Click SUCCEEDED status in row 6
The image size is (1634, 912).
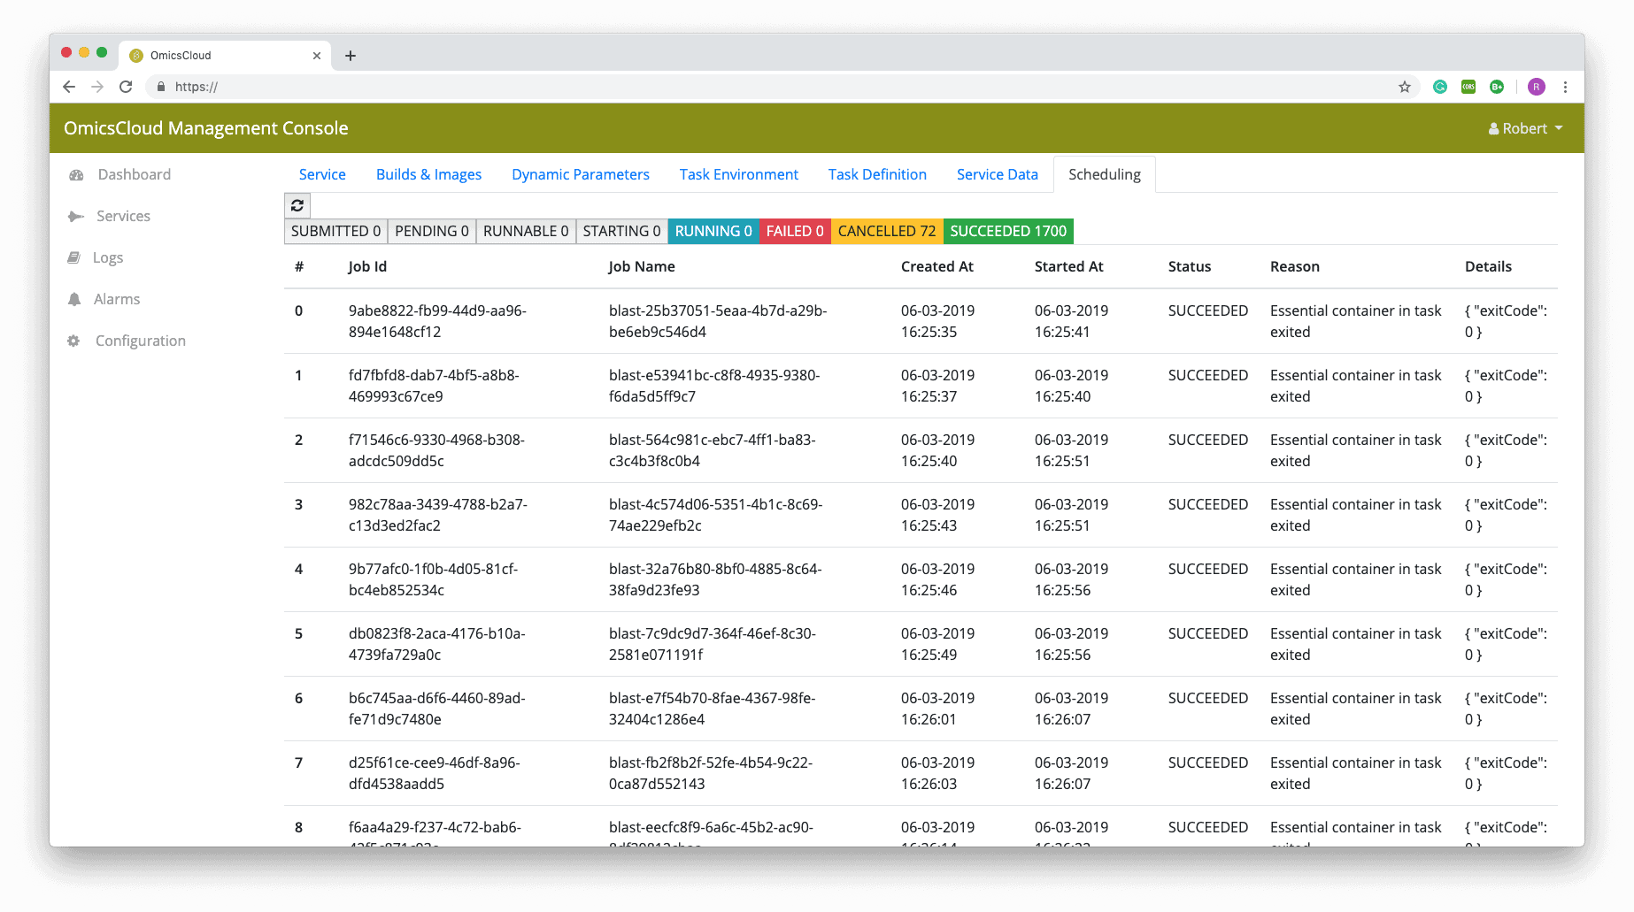pyautogui.click(x=1208, y=699)
